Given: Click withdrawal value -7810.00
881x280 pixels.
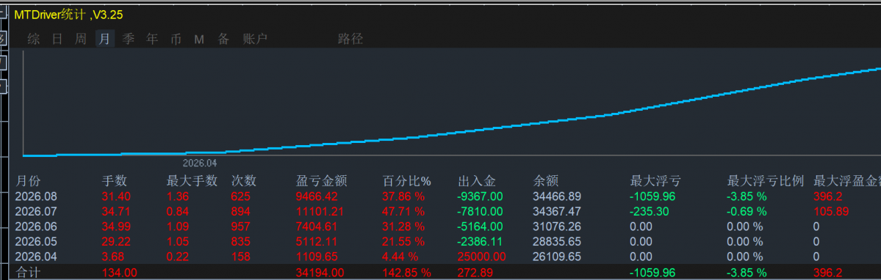Looking at the screenshot, I should [x=480, y=211].
